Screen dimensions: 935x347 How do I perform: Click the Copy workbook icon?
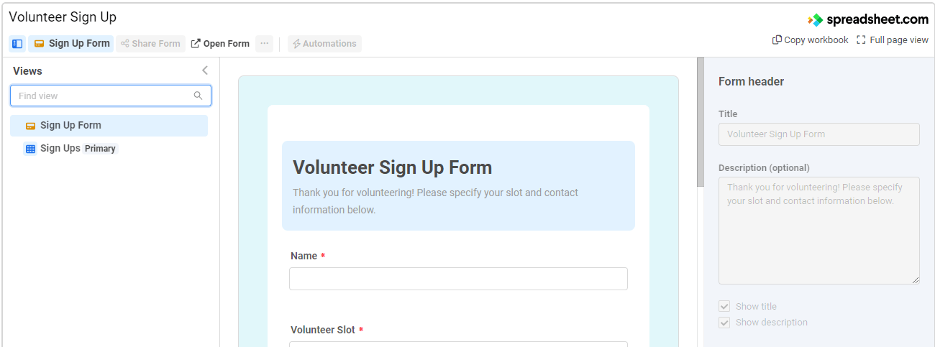pyautogui.click(x=777, y=40)
